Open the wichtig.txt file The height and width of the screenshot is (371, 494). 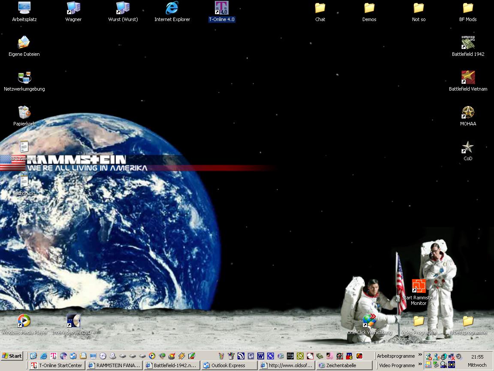coord(24,185)
